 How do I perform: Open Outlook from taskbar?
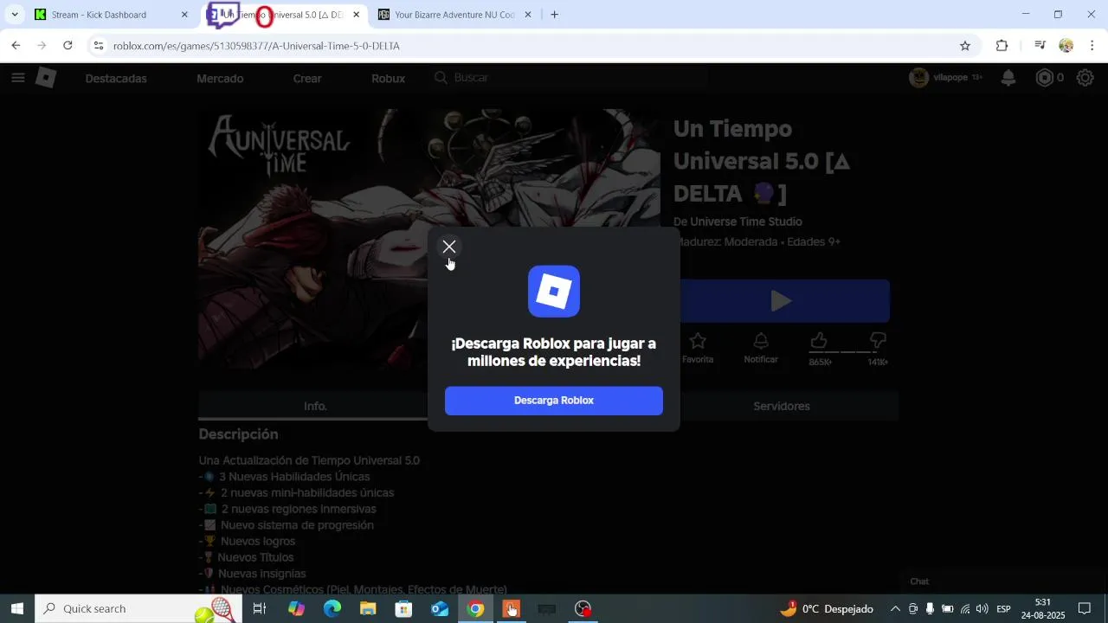(x=440, y=609)
